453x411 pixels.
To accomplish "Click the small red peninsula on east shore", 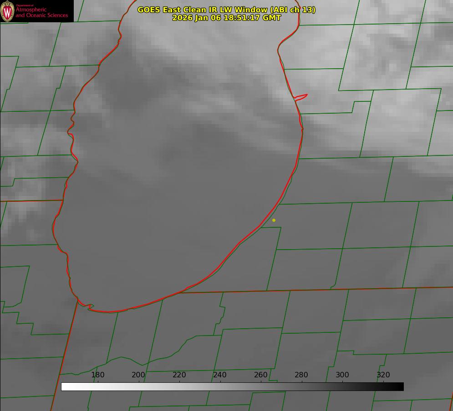I will (301, 96).
